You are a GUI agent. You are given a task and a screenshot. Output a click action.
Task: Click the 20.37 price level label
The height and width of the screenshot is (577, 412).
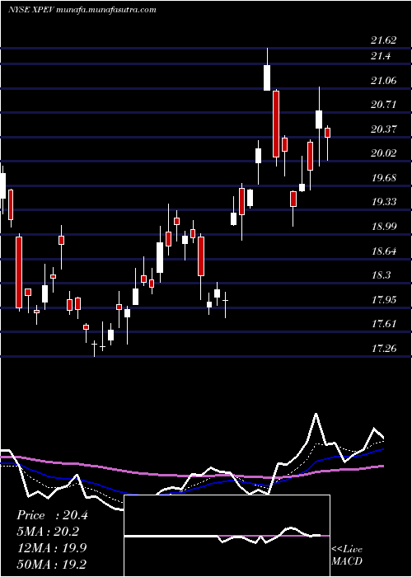pyautogui.click(x=384, y=129)
